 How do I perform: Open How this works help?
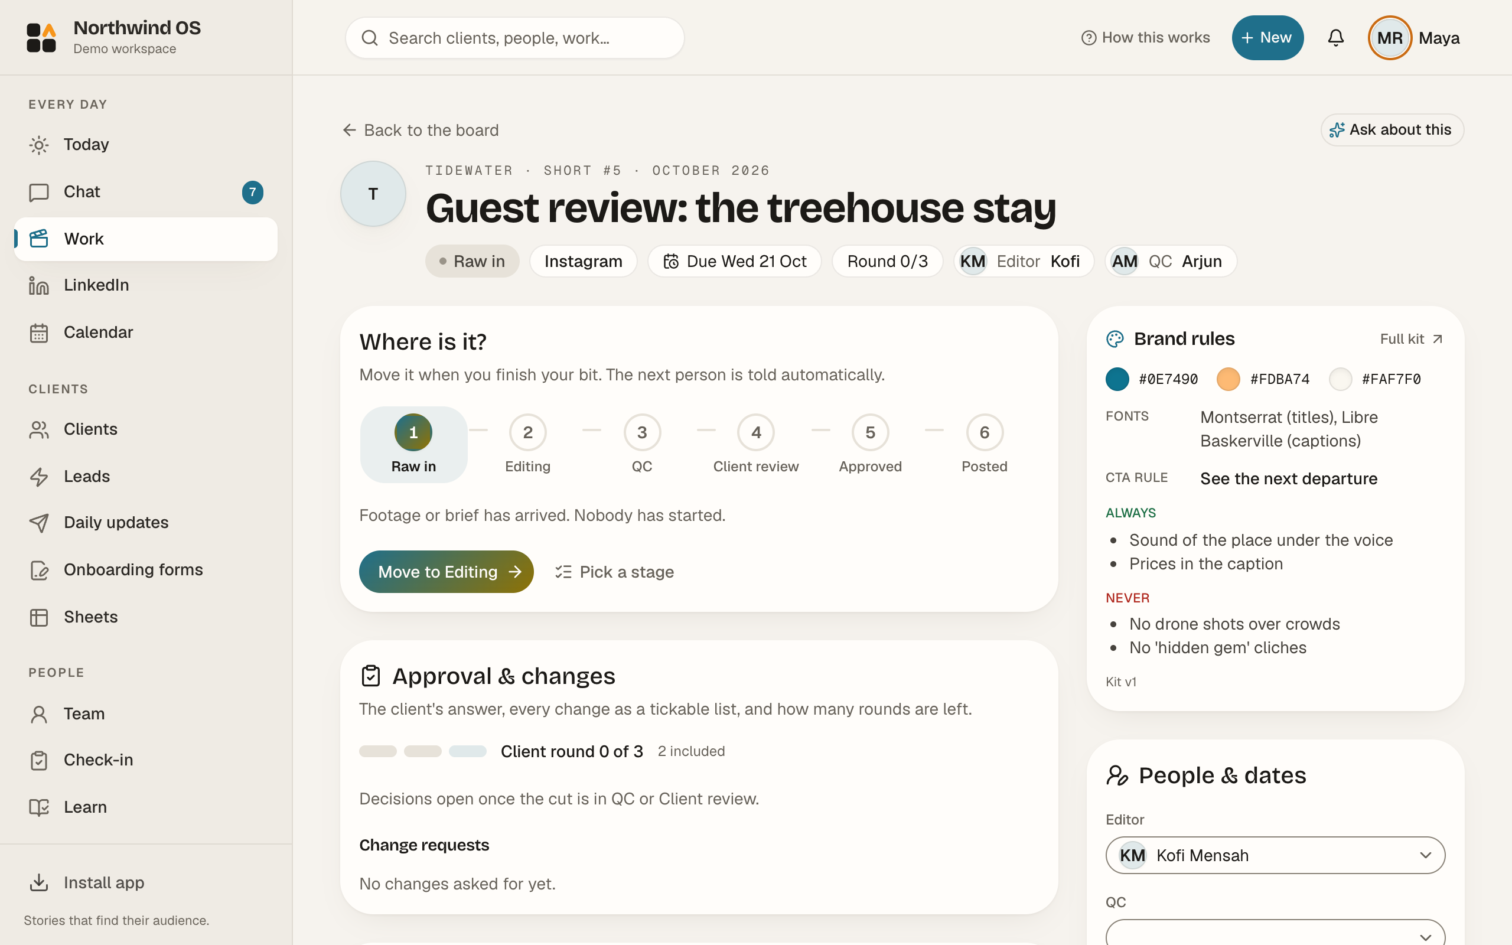(1145, 37)
